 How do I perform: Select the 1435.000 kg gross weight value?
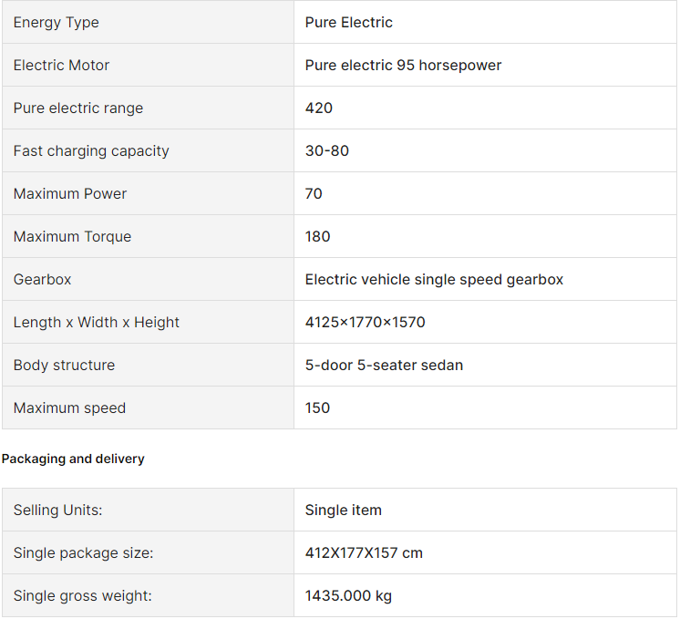point(348,596)
